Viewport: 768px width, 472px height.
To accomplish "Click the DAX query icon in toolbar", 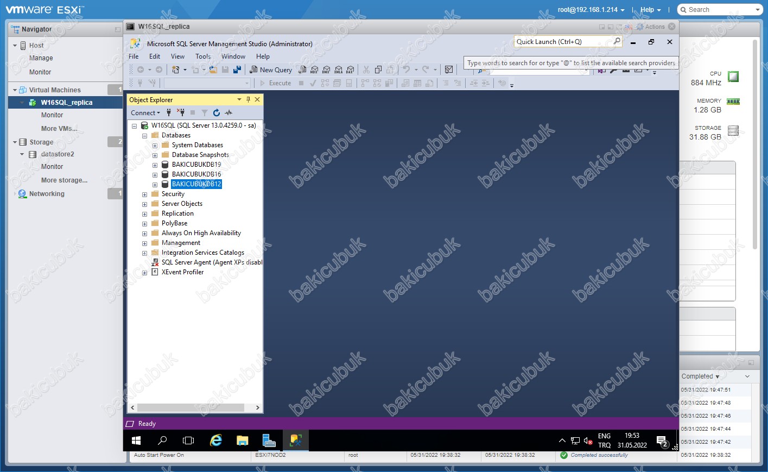I will [350, 70].
